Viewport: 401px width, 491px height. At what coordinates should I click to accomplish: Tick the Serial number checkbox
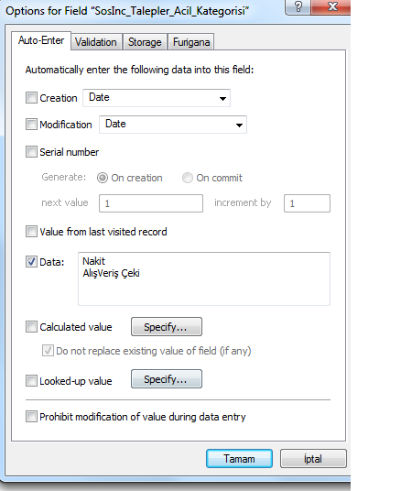click(x=31, y=152)
